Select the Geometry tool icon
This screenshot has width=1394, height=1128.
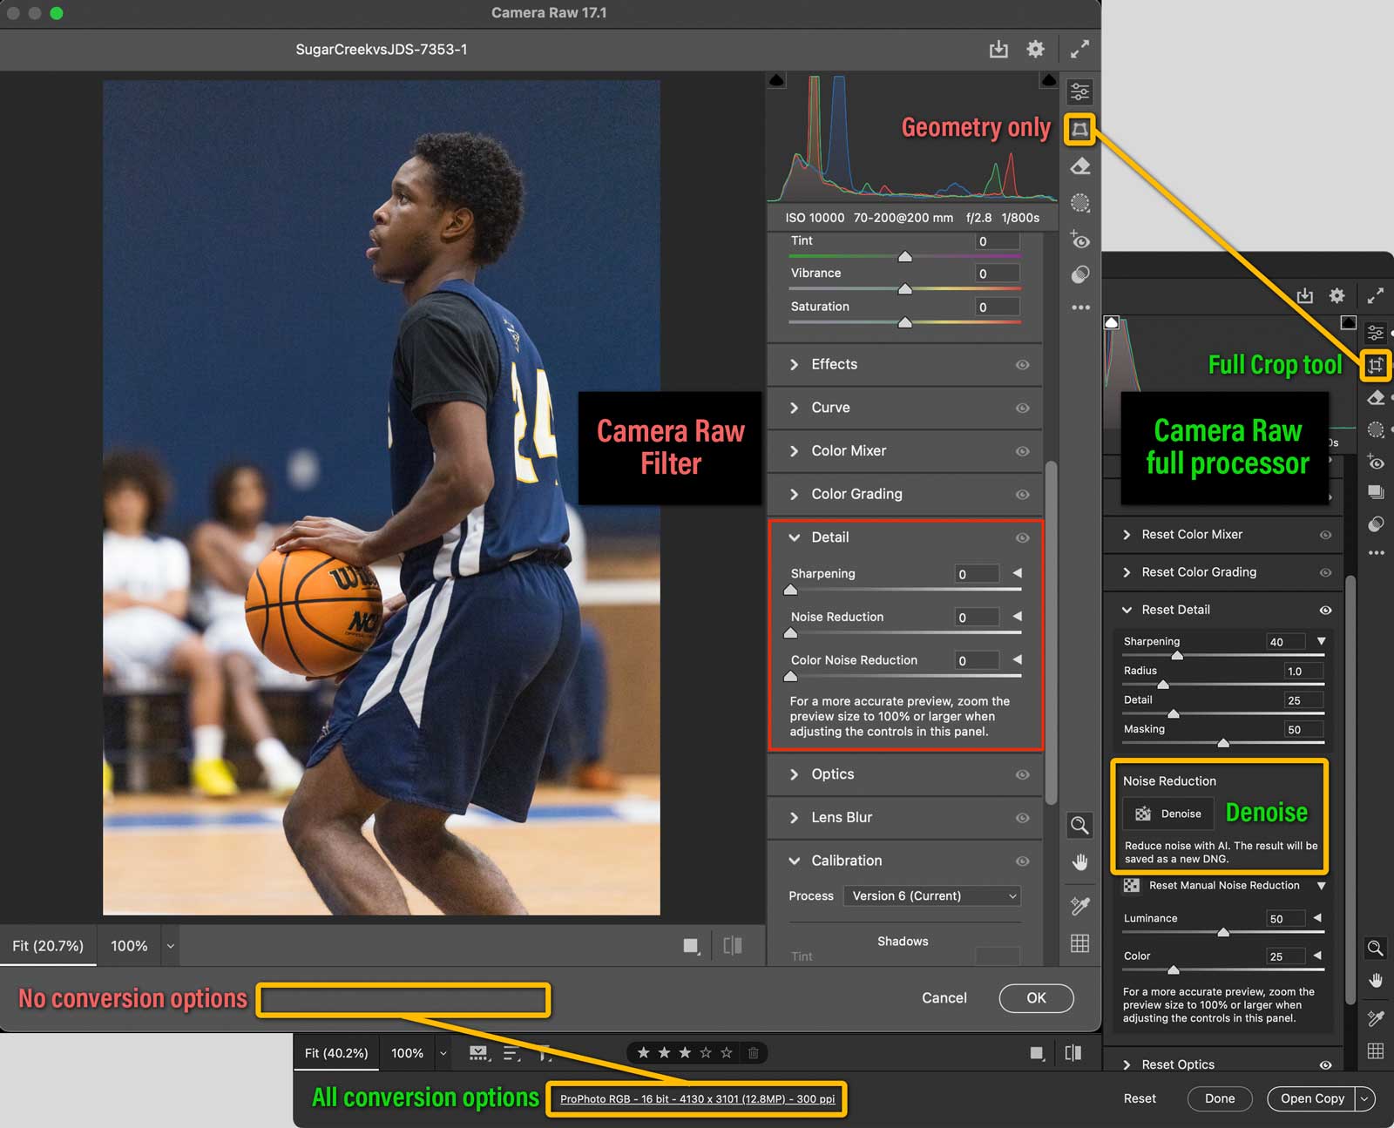point(1079,129)
